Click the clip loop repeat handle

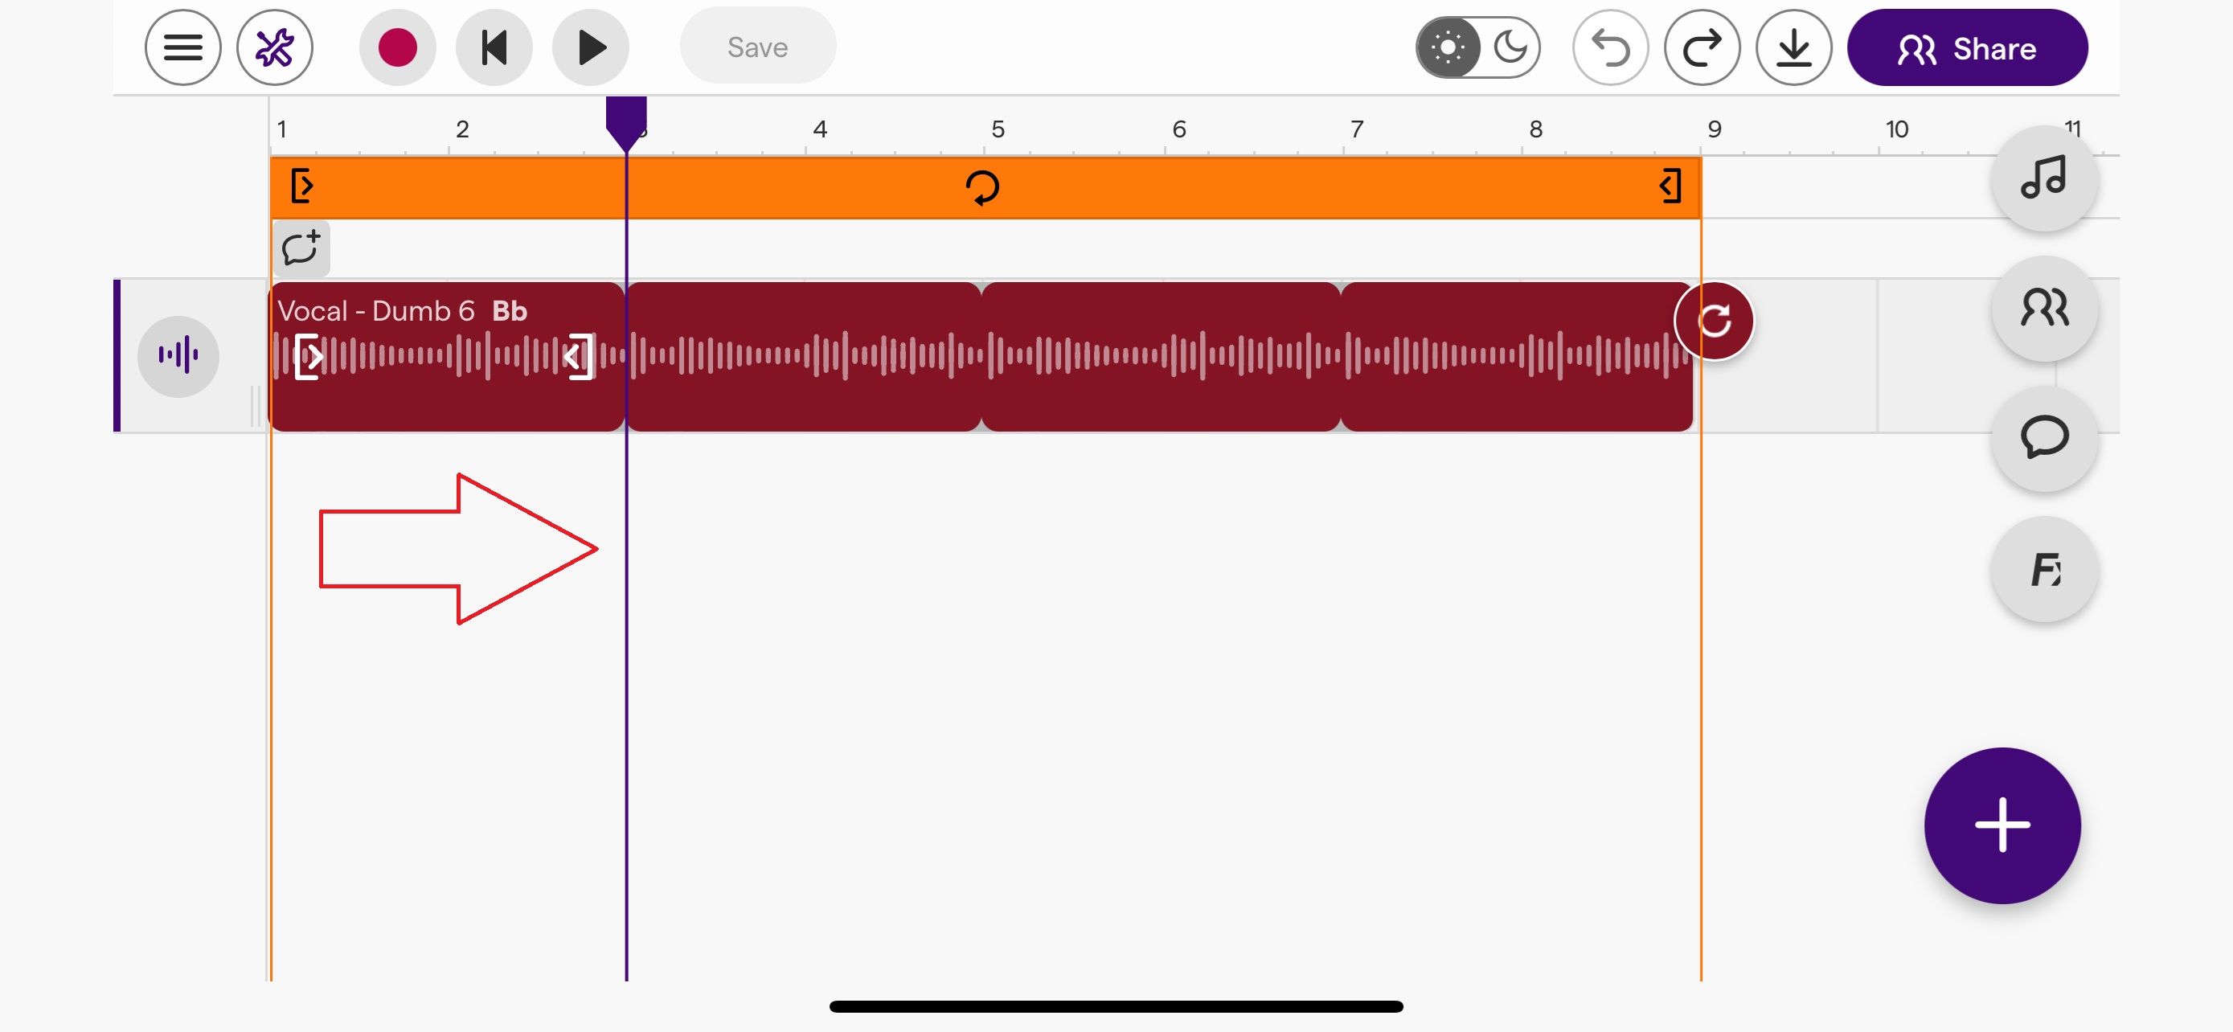tap(1714, 321)
